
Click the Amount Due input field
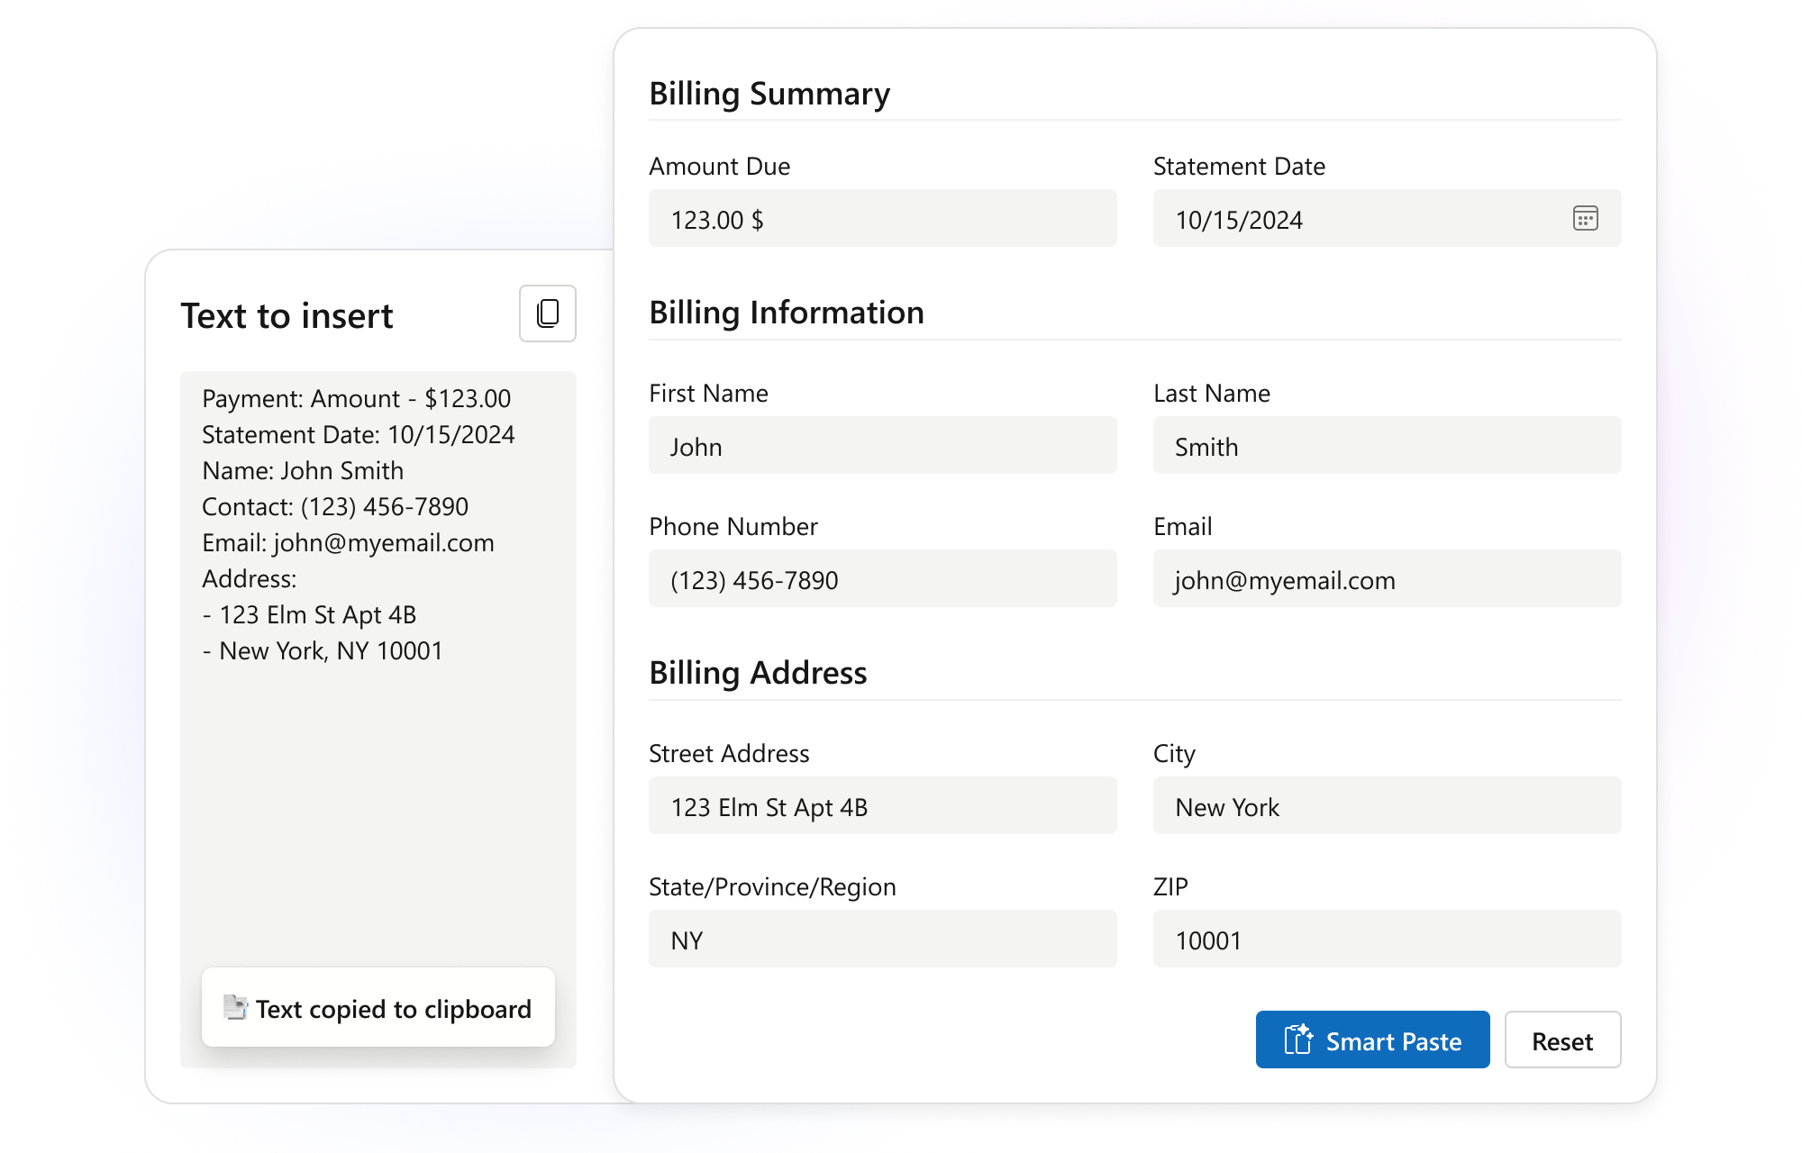pyautogui.click(x=882, y=218)
